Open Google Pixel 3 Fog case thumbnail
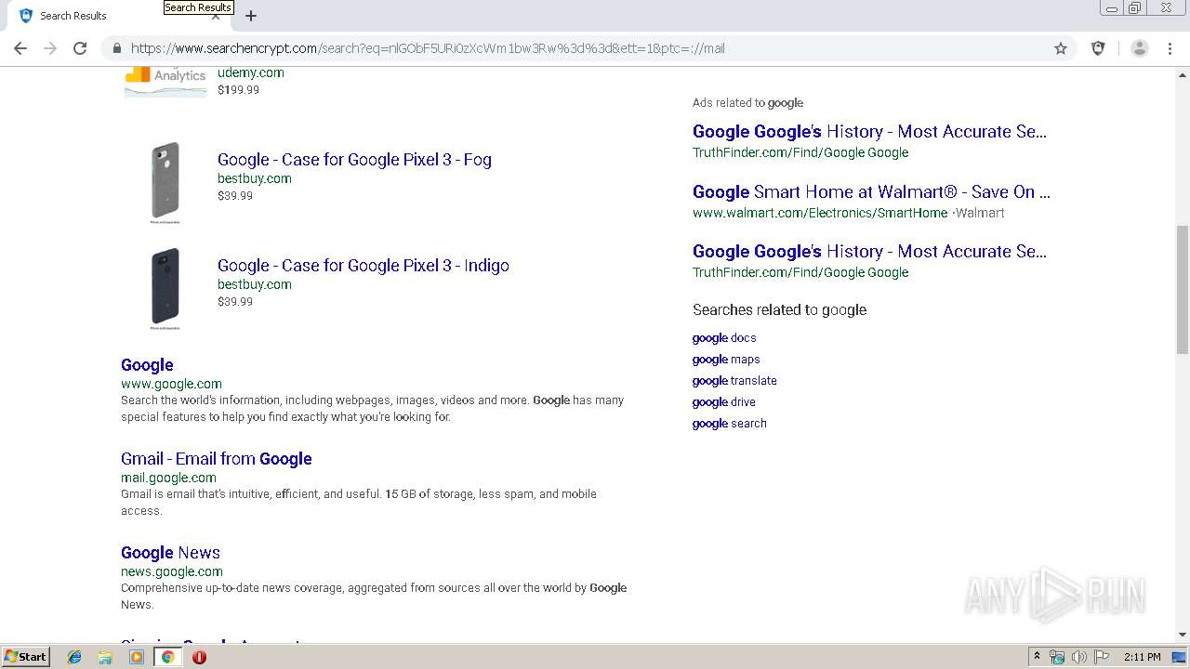 pyautogui.click(x=165, y=182)
